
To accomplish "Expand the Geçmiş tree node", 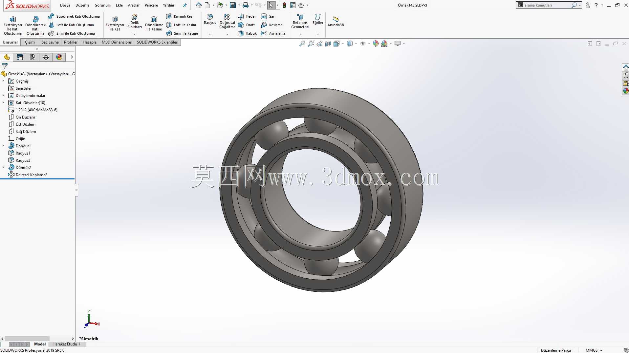I will pyautogui.click(x=3, y=81).
